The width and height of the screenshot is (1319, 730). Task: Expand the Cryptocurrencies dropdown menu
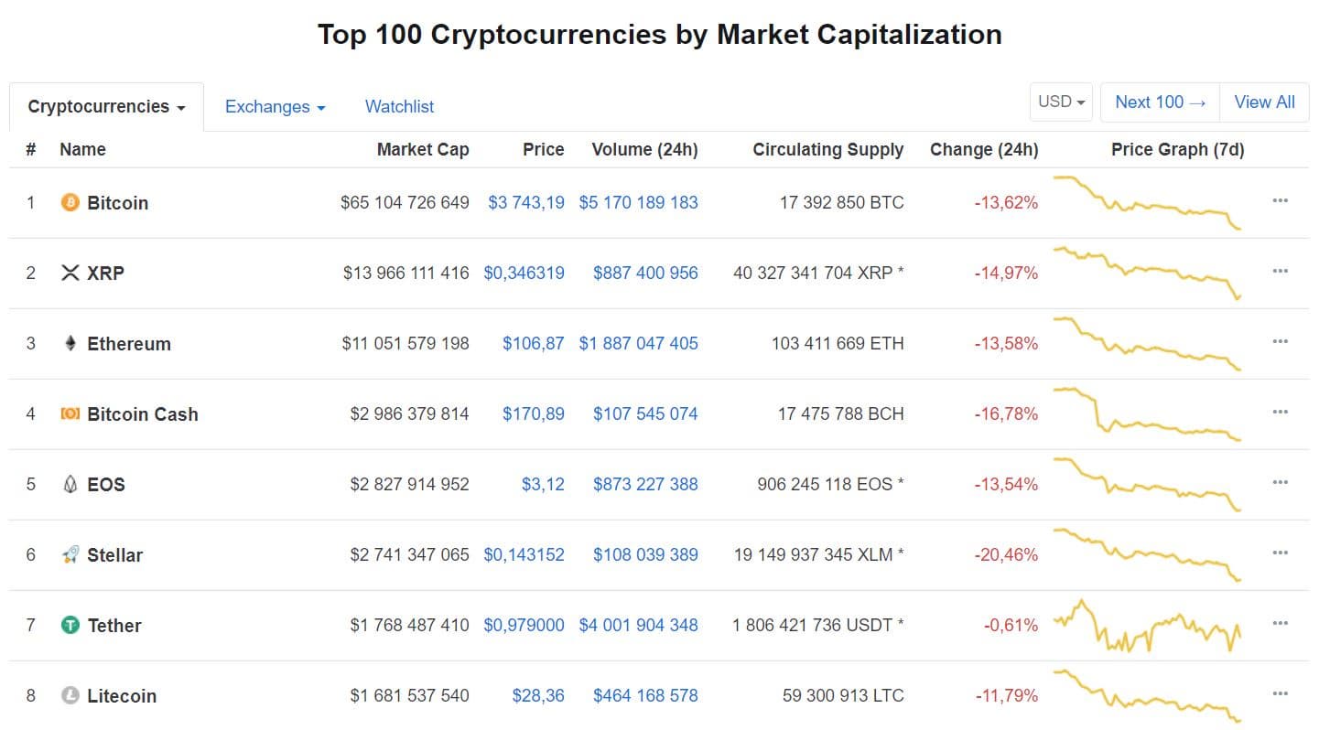(x=104, y=106)
